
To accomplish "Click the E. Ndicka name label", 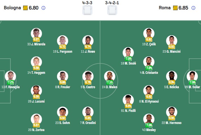I will [172, 87].
